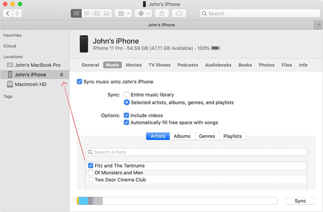
Task: Switch to column view in toolbar
Action: point(96,13)
